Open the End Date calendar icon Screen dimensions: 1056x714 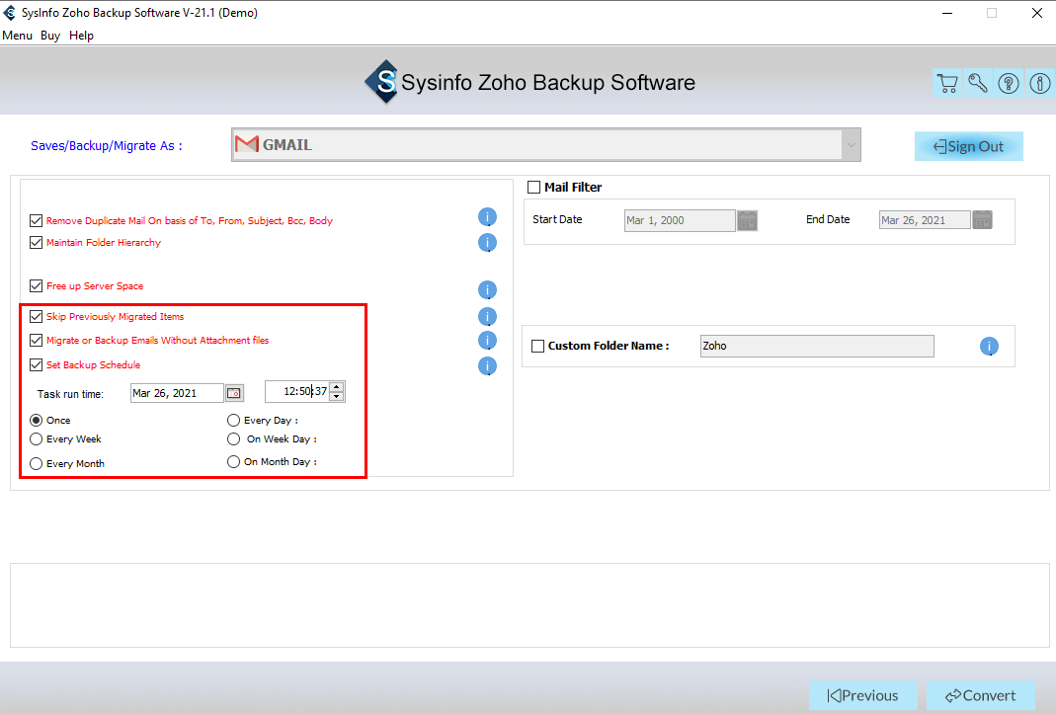[x=982, y=219]
